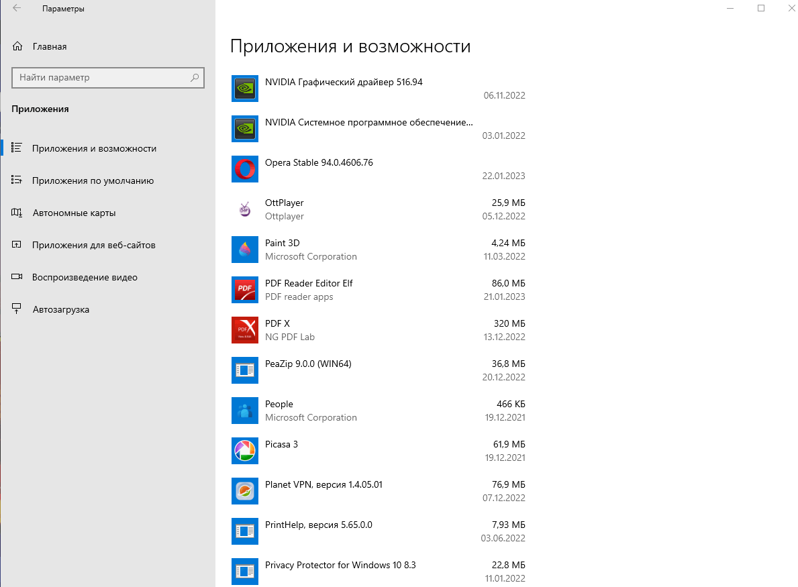The height and width of the screenshot is (587, 798).
Task: Click the back arrow in Параметры window
Action: (17, 8)
